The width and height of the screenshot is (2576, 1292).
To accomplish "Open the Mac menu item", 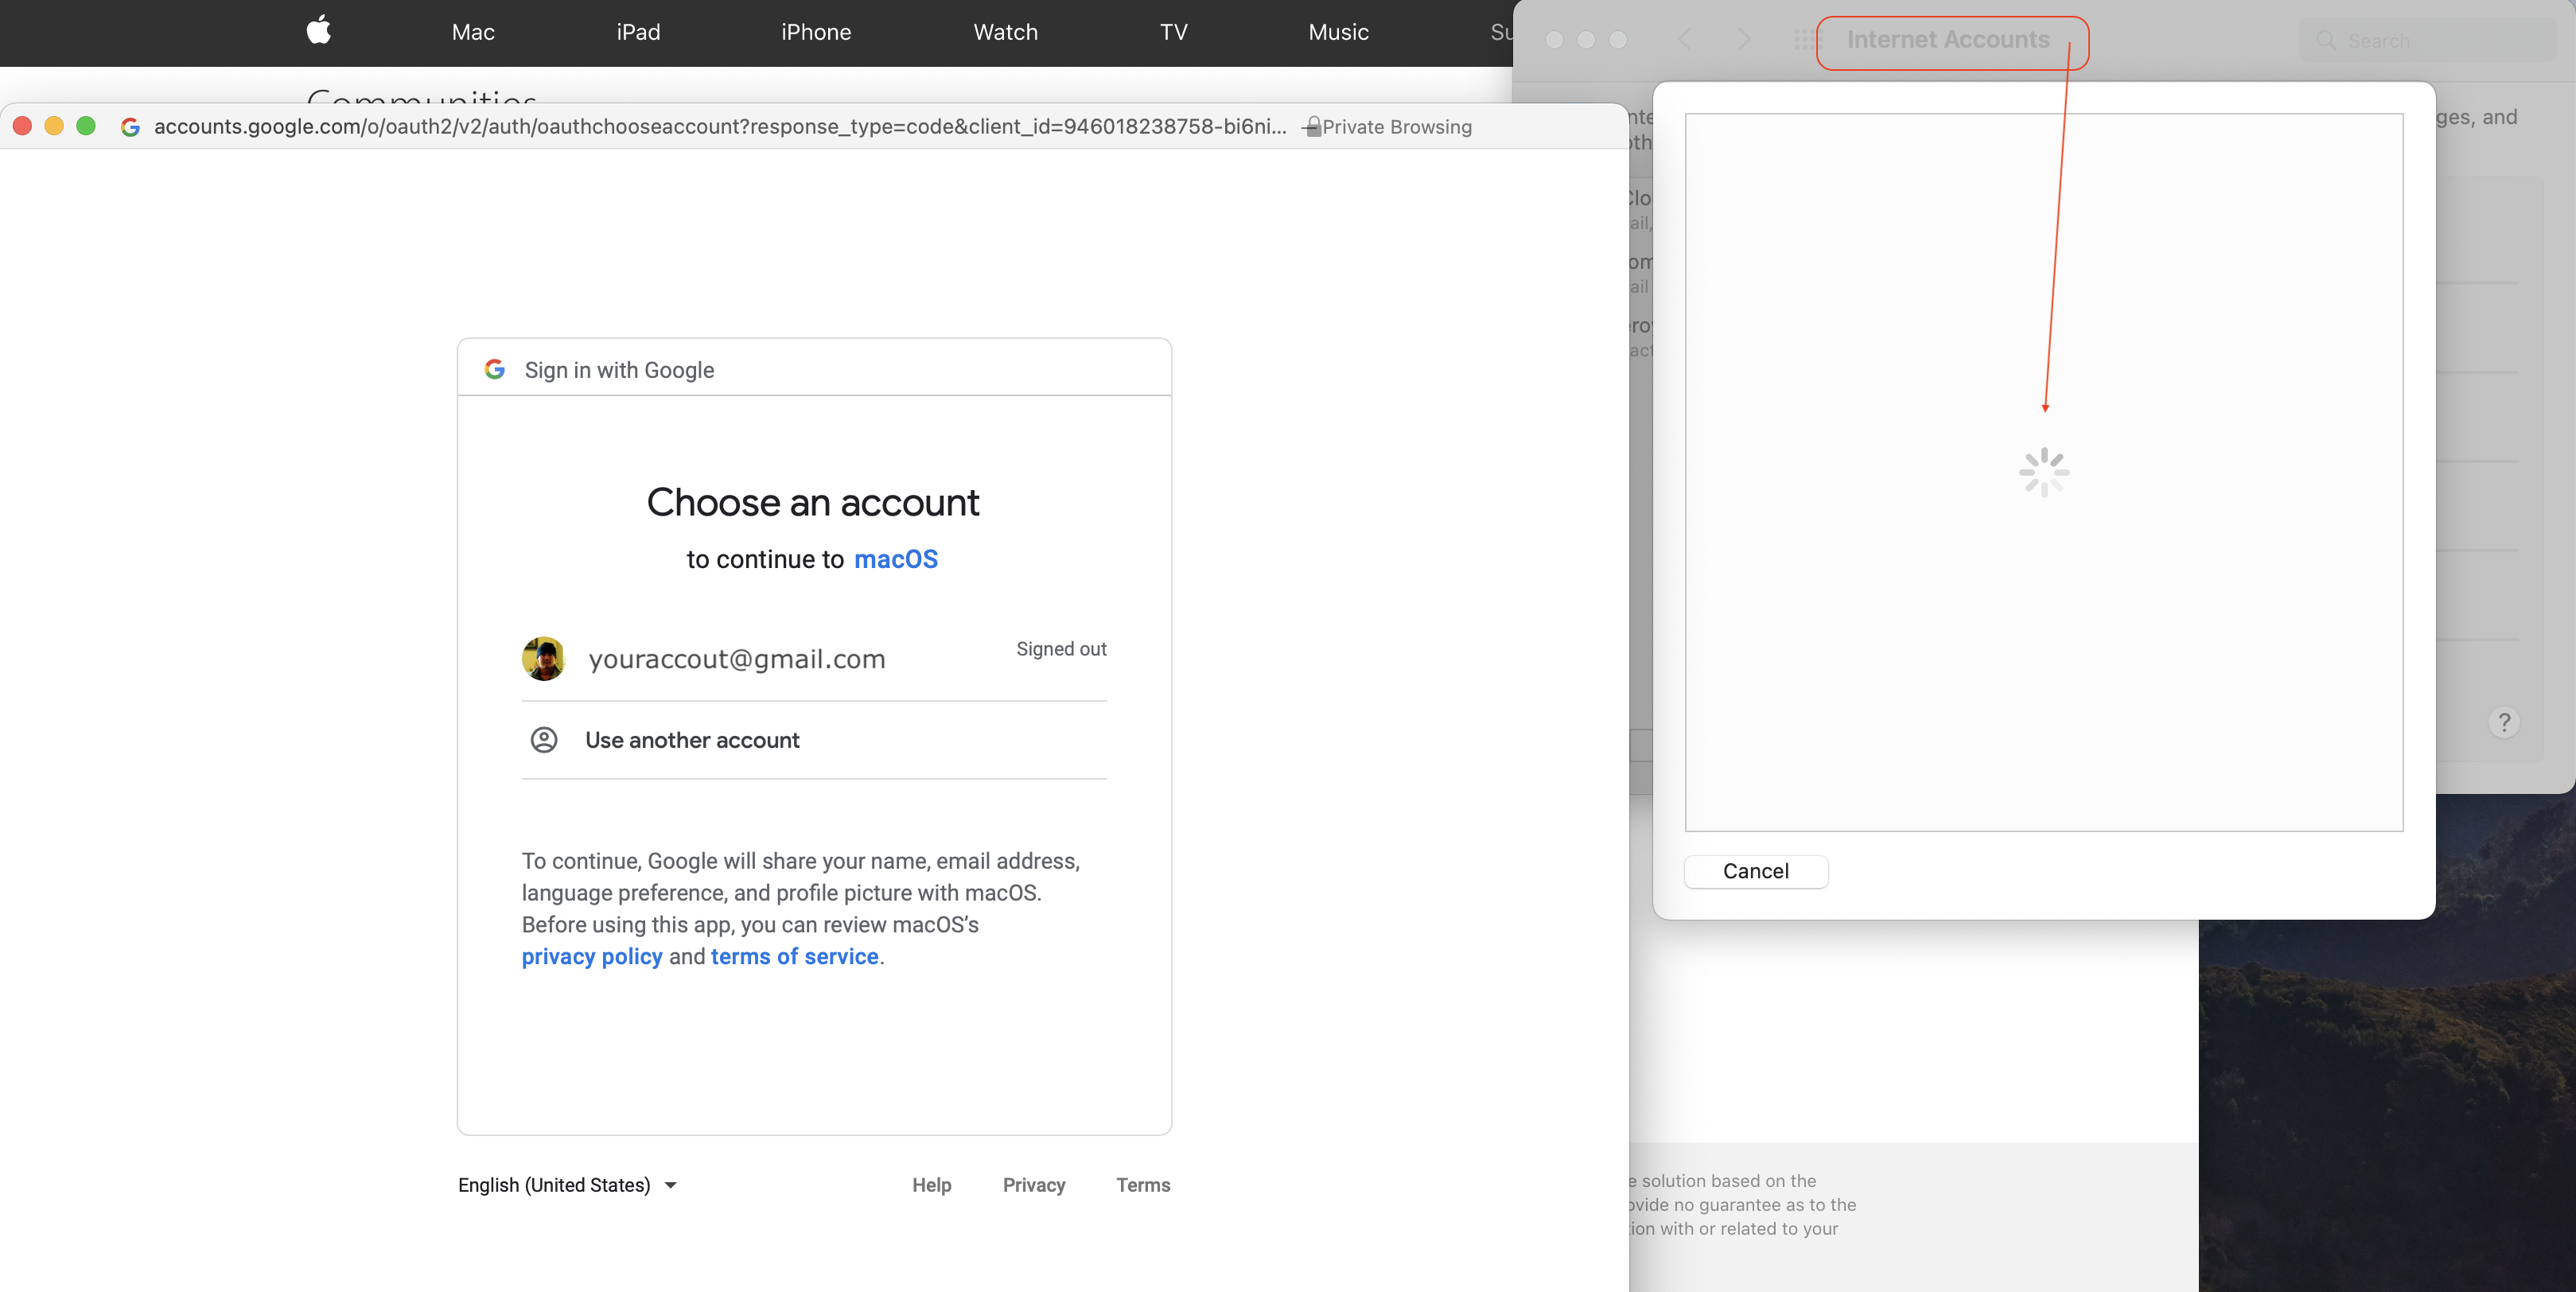I will [x=473, y=32].
